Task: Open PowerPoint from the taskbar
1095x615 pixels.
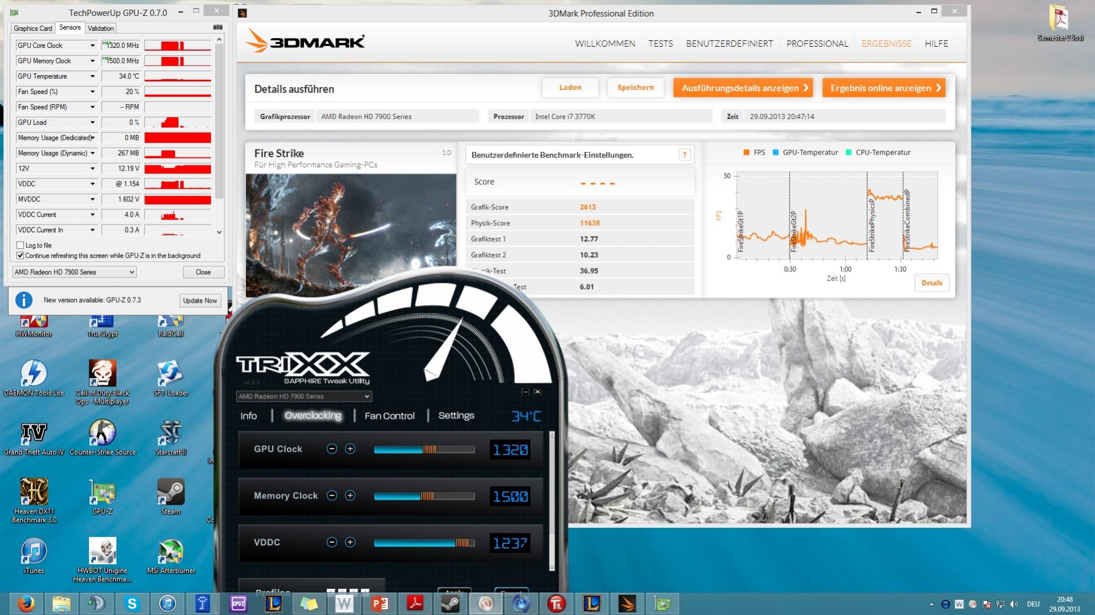Action: point(379,604)
